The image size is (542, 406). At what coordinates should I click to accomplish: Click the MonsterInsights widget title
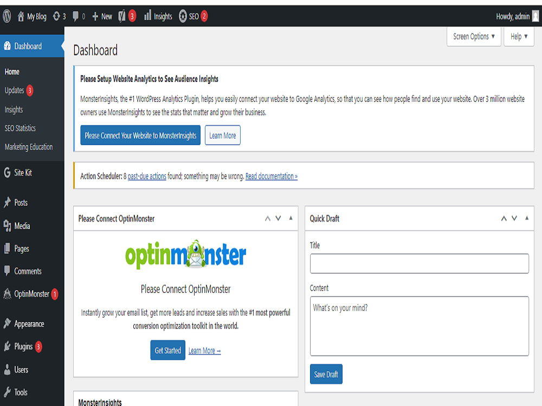(100, 402)
